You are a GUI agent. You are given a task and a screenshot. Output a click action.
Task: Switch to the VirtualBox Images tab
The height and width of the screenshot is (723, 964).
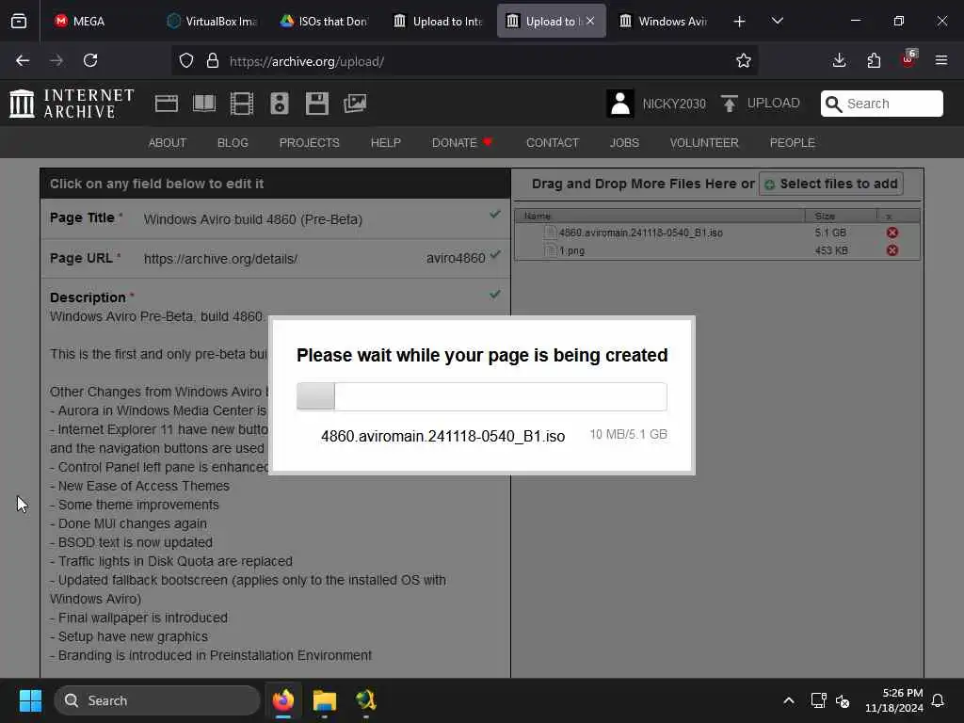pos(213,21)
